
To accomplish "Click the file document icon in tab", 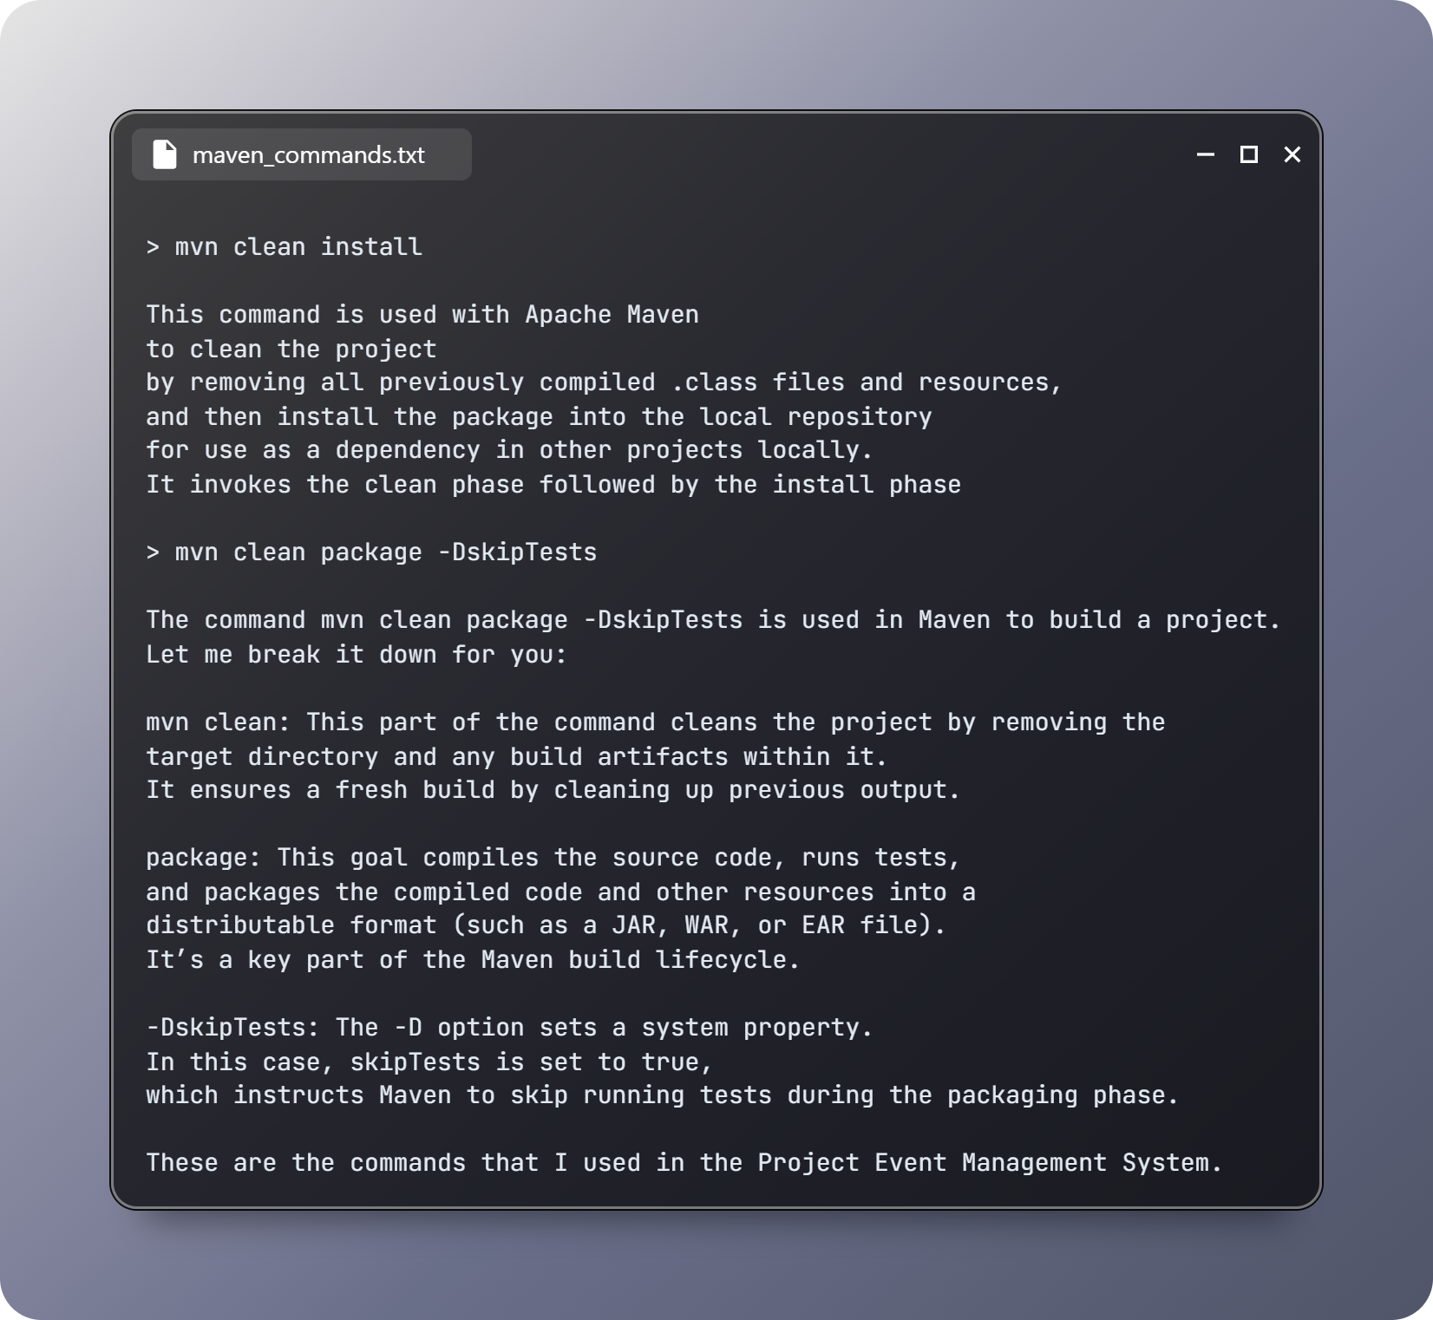I will (165, 154).
